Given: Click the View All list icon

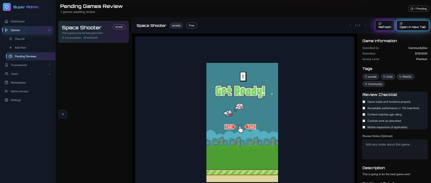Looking at the screenshot, I should (10, 39).
